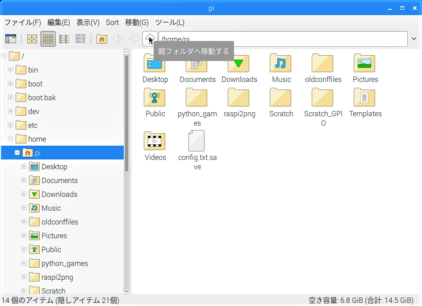
Task: Expand the Documents node in tree
Action: point(24,180)
